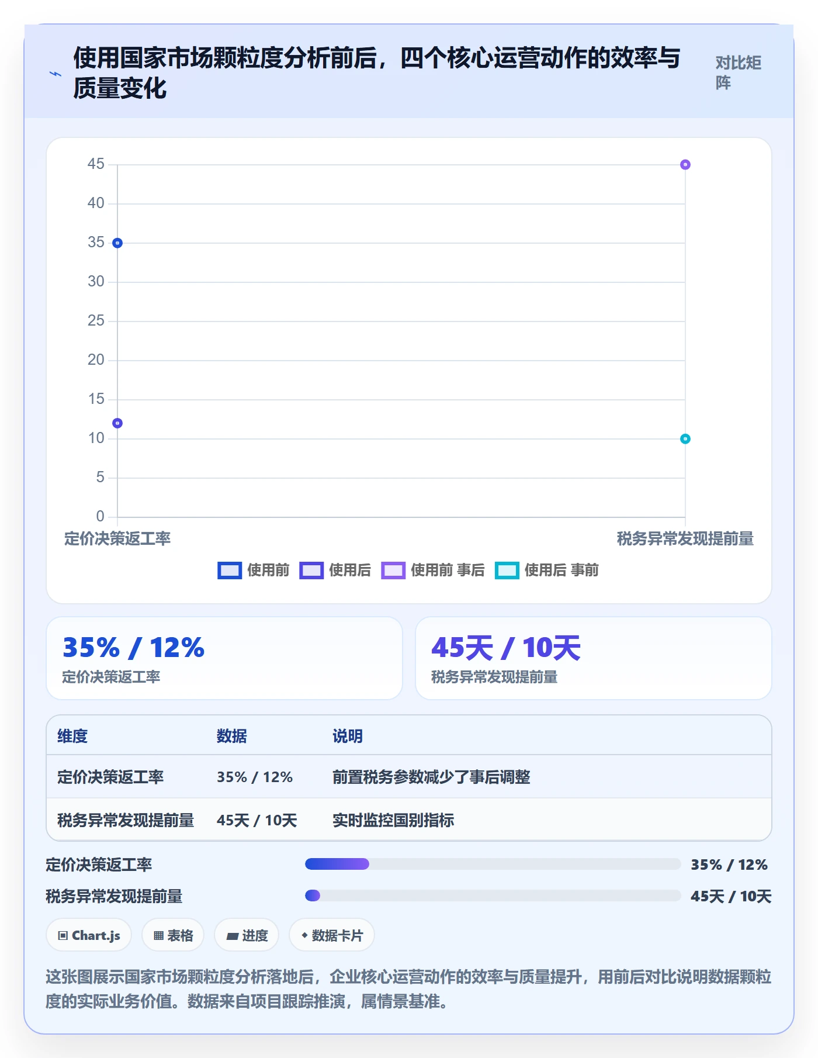Screen dimensions: 818x1058
Task: Click the 对比矩阵 label in header
Action: pos(739,73)
